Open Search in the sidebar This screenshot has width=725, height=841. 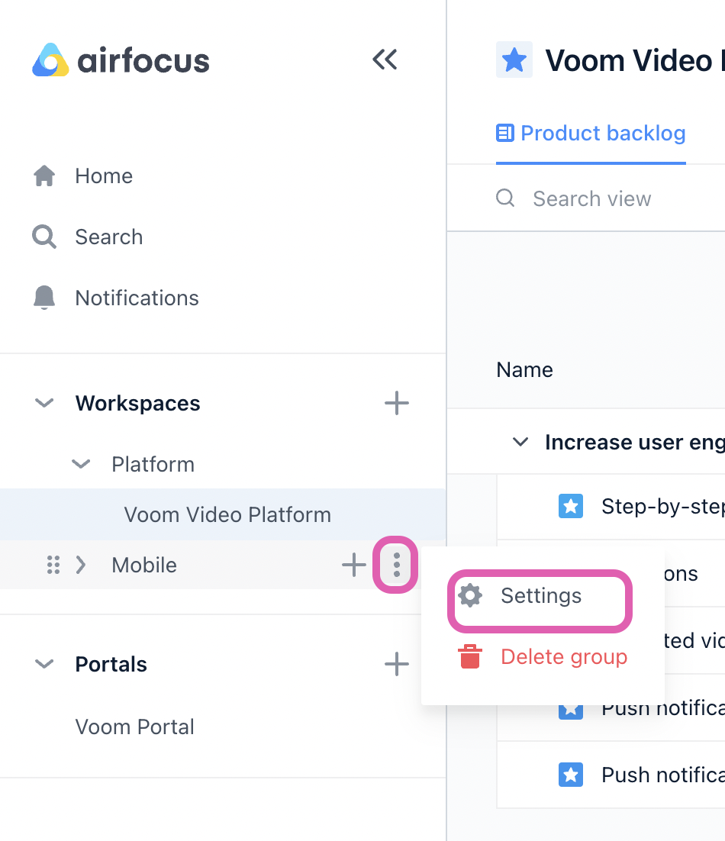click(x=109, y=237)
